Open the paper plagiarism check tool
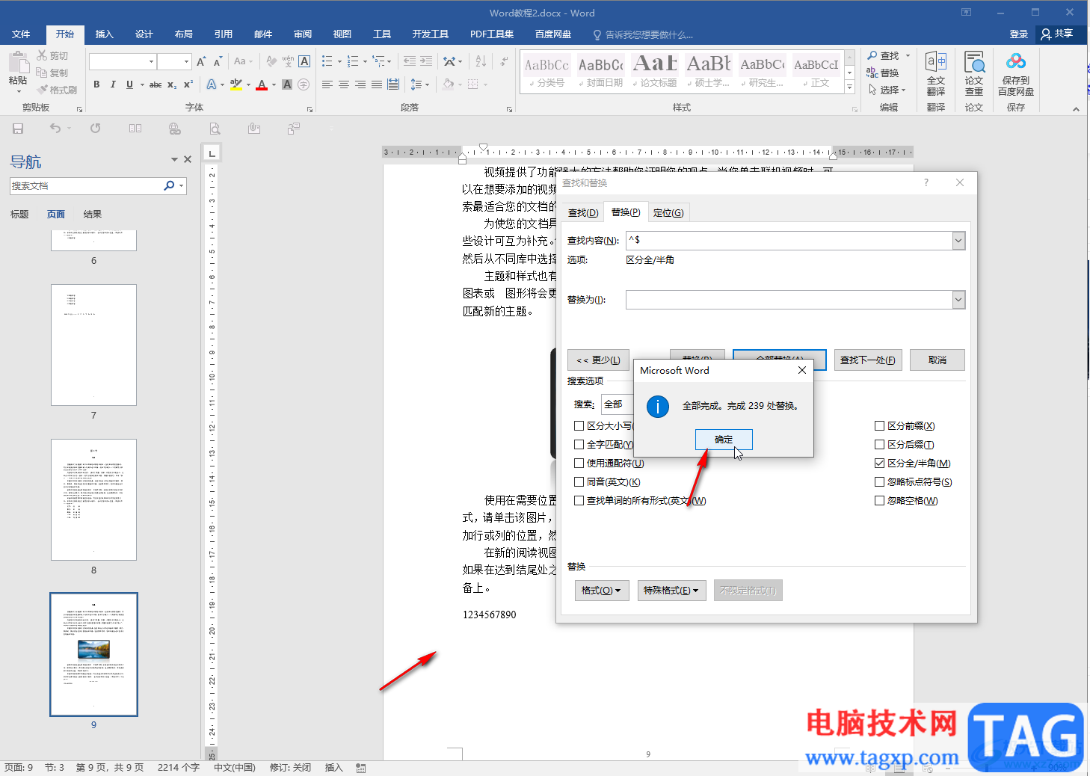 click(974, 73)
